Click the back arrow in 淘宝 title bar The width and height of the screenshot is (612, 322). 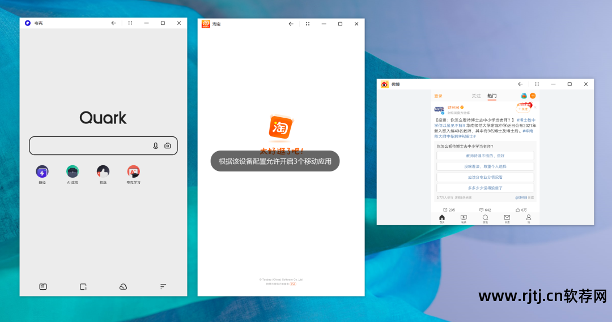[291, 24]
